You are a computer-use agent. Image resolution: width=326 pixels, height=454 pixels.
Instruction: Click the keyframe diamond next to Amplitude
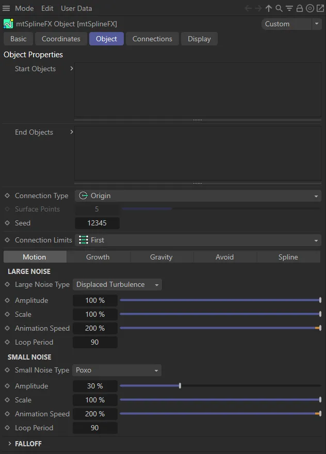pos(6,300)
